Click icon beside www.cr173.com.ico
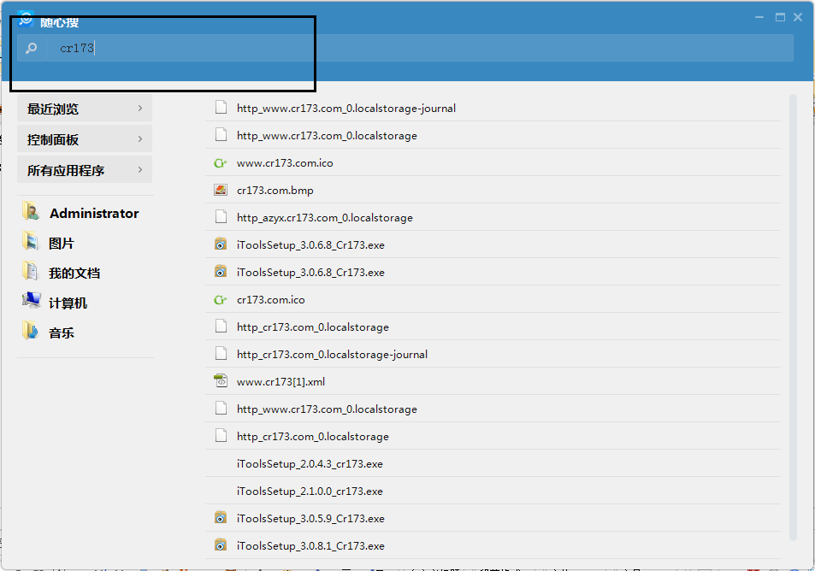Screen dimensions: 815x571 coord(221,163)
